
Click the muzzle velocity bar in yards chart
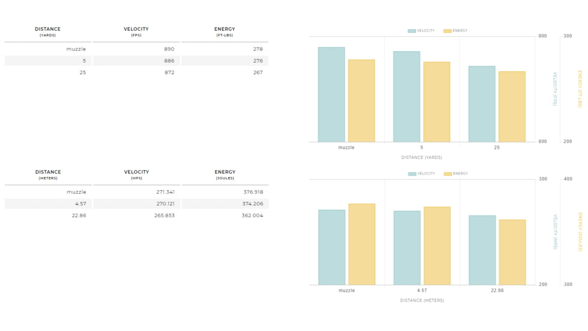(331, 94)
